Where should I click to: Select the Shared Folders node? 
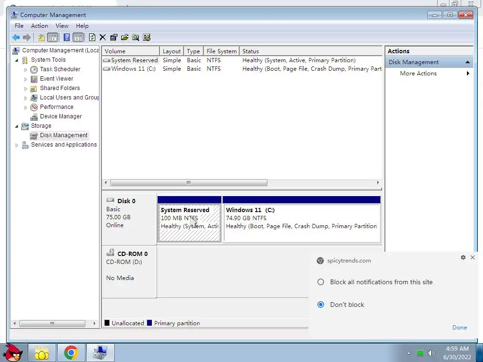pyautogui.click(x=60, y=88)
